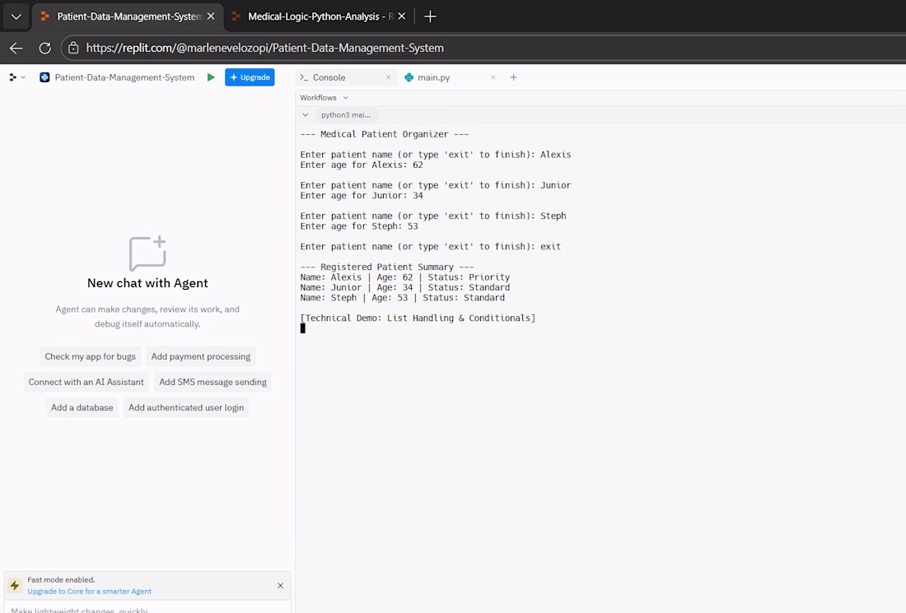Open the browser tab list chevron
Viewport: 906px width, 613px height.
coord(16,16)
